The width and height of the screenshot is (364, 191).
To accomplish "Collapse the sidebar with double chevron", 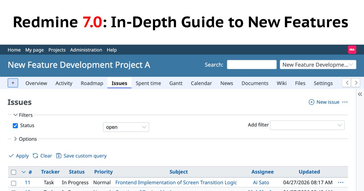I will 360,94.
